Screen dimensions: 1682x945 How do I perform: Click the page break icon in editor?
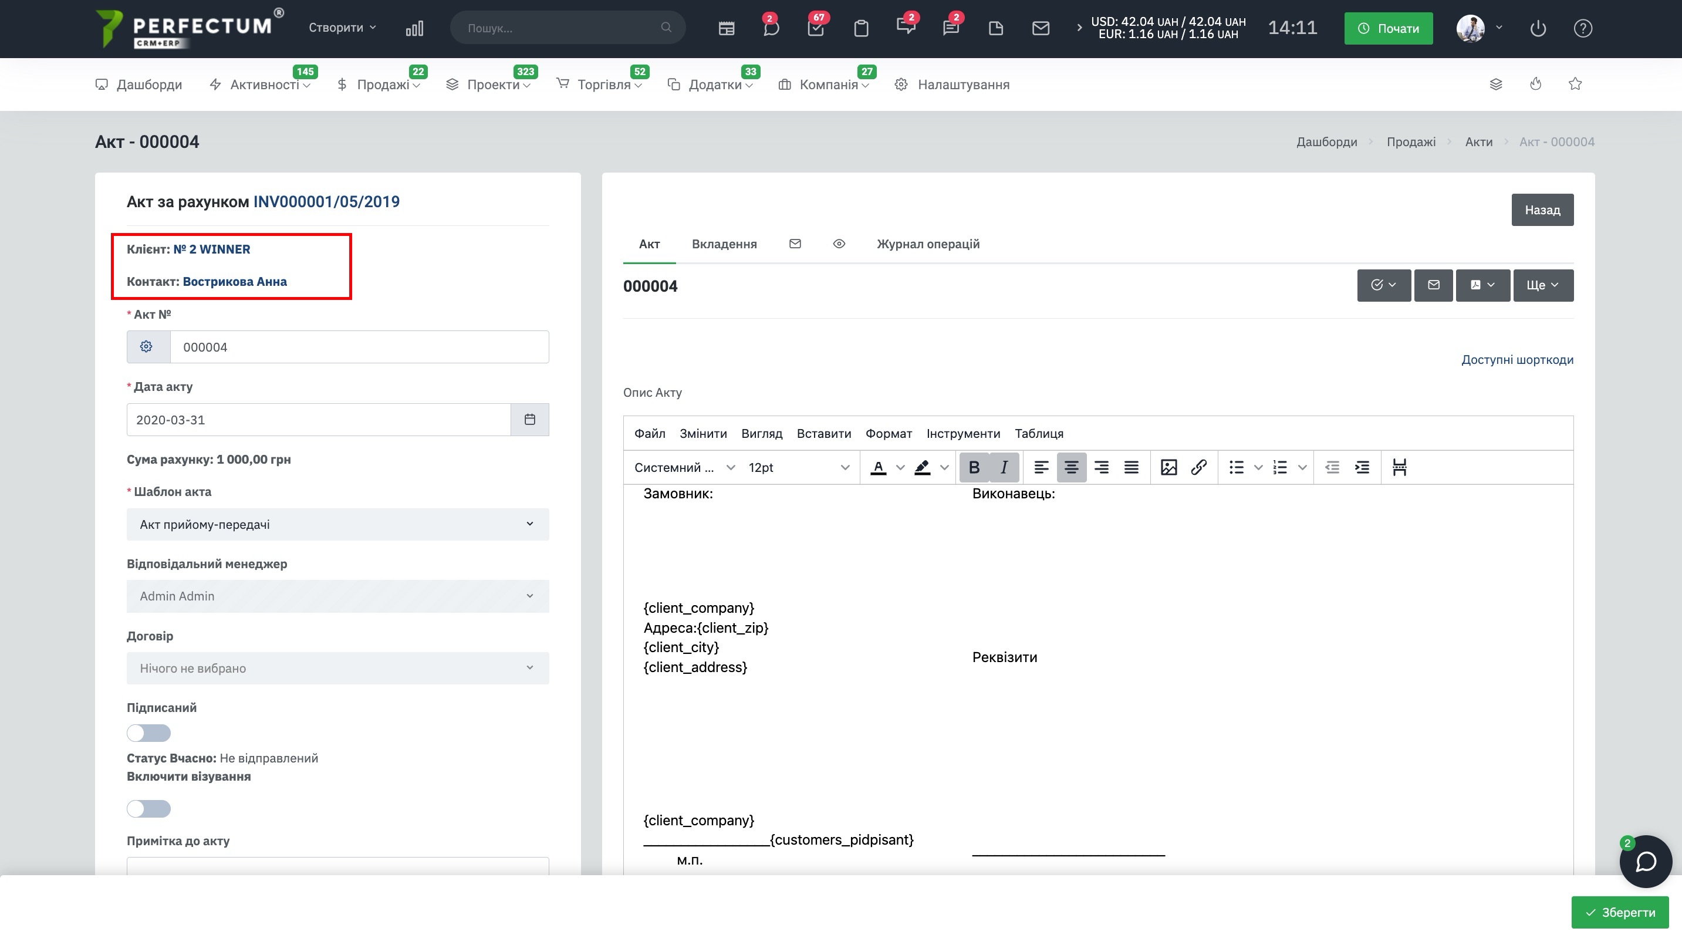pos(1399,467)
